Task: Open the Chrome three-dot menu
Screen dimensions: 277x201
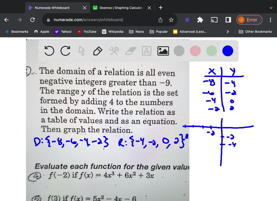Action: pyautogui.click(x=270, y=20)
